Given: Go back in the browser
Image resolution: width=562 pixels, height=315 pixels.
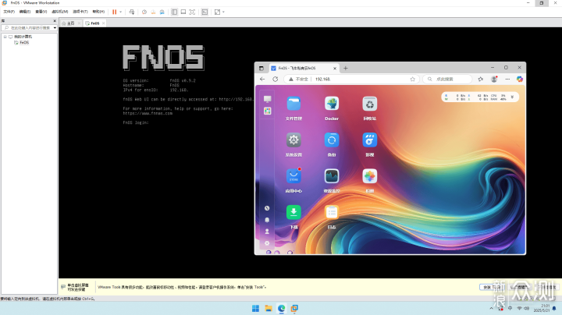Looking at the screenshot, I should click(262, 79).
